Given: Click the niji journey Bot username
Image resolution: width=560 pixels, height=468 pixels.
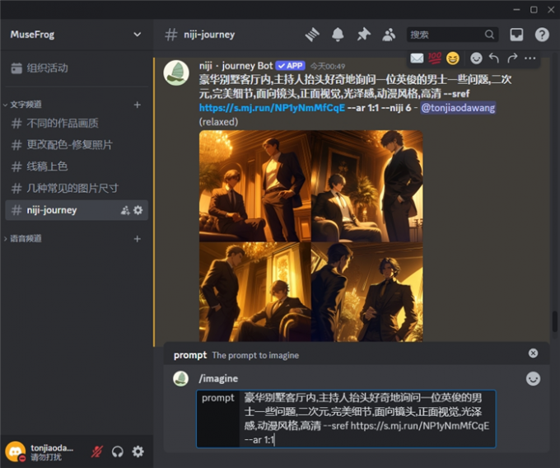Looking at the screenshot, I should pyautogui.click(x=236, y=66).
